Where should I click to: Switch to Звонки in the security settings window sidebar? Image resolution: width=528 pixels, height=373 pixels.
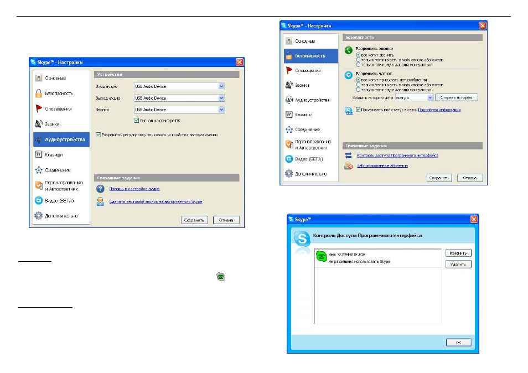tap(310, 85)
